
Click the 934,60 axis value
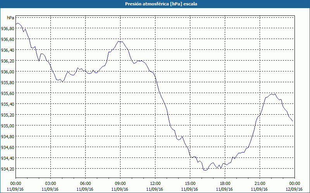tap(7, 147)
